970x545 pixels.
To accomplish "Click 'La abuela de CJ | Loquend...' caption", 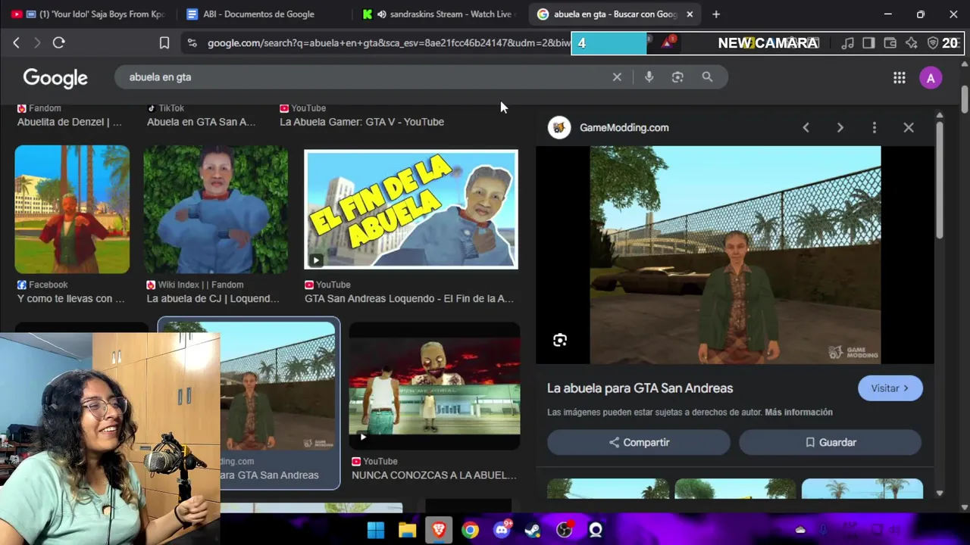I will [213, 299].
